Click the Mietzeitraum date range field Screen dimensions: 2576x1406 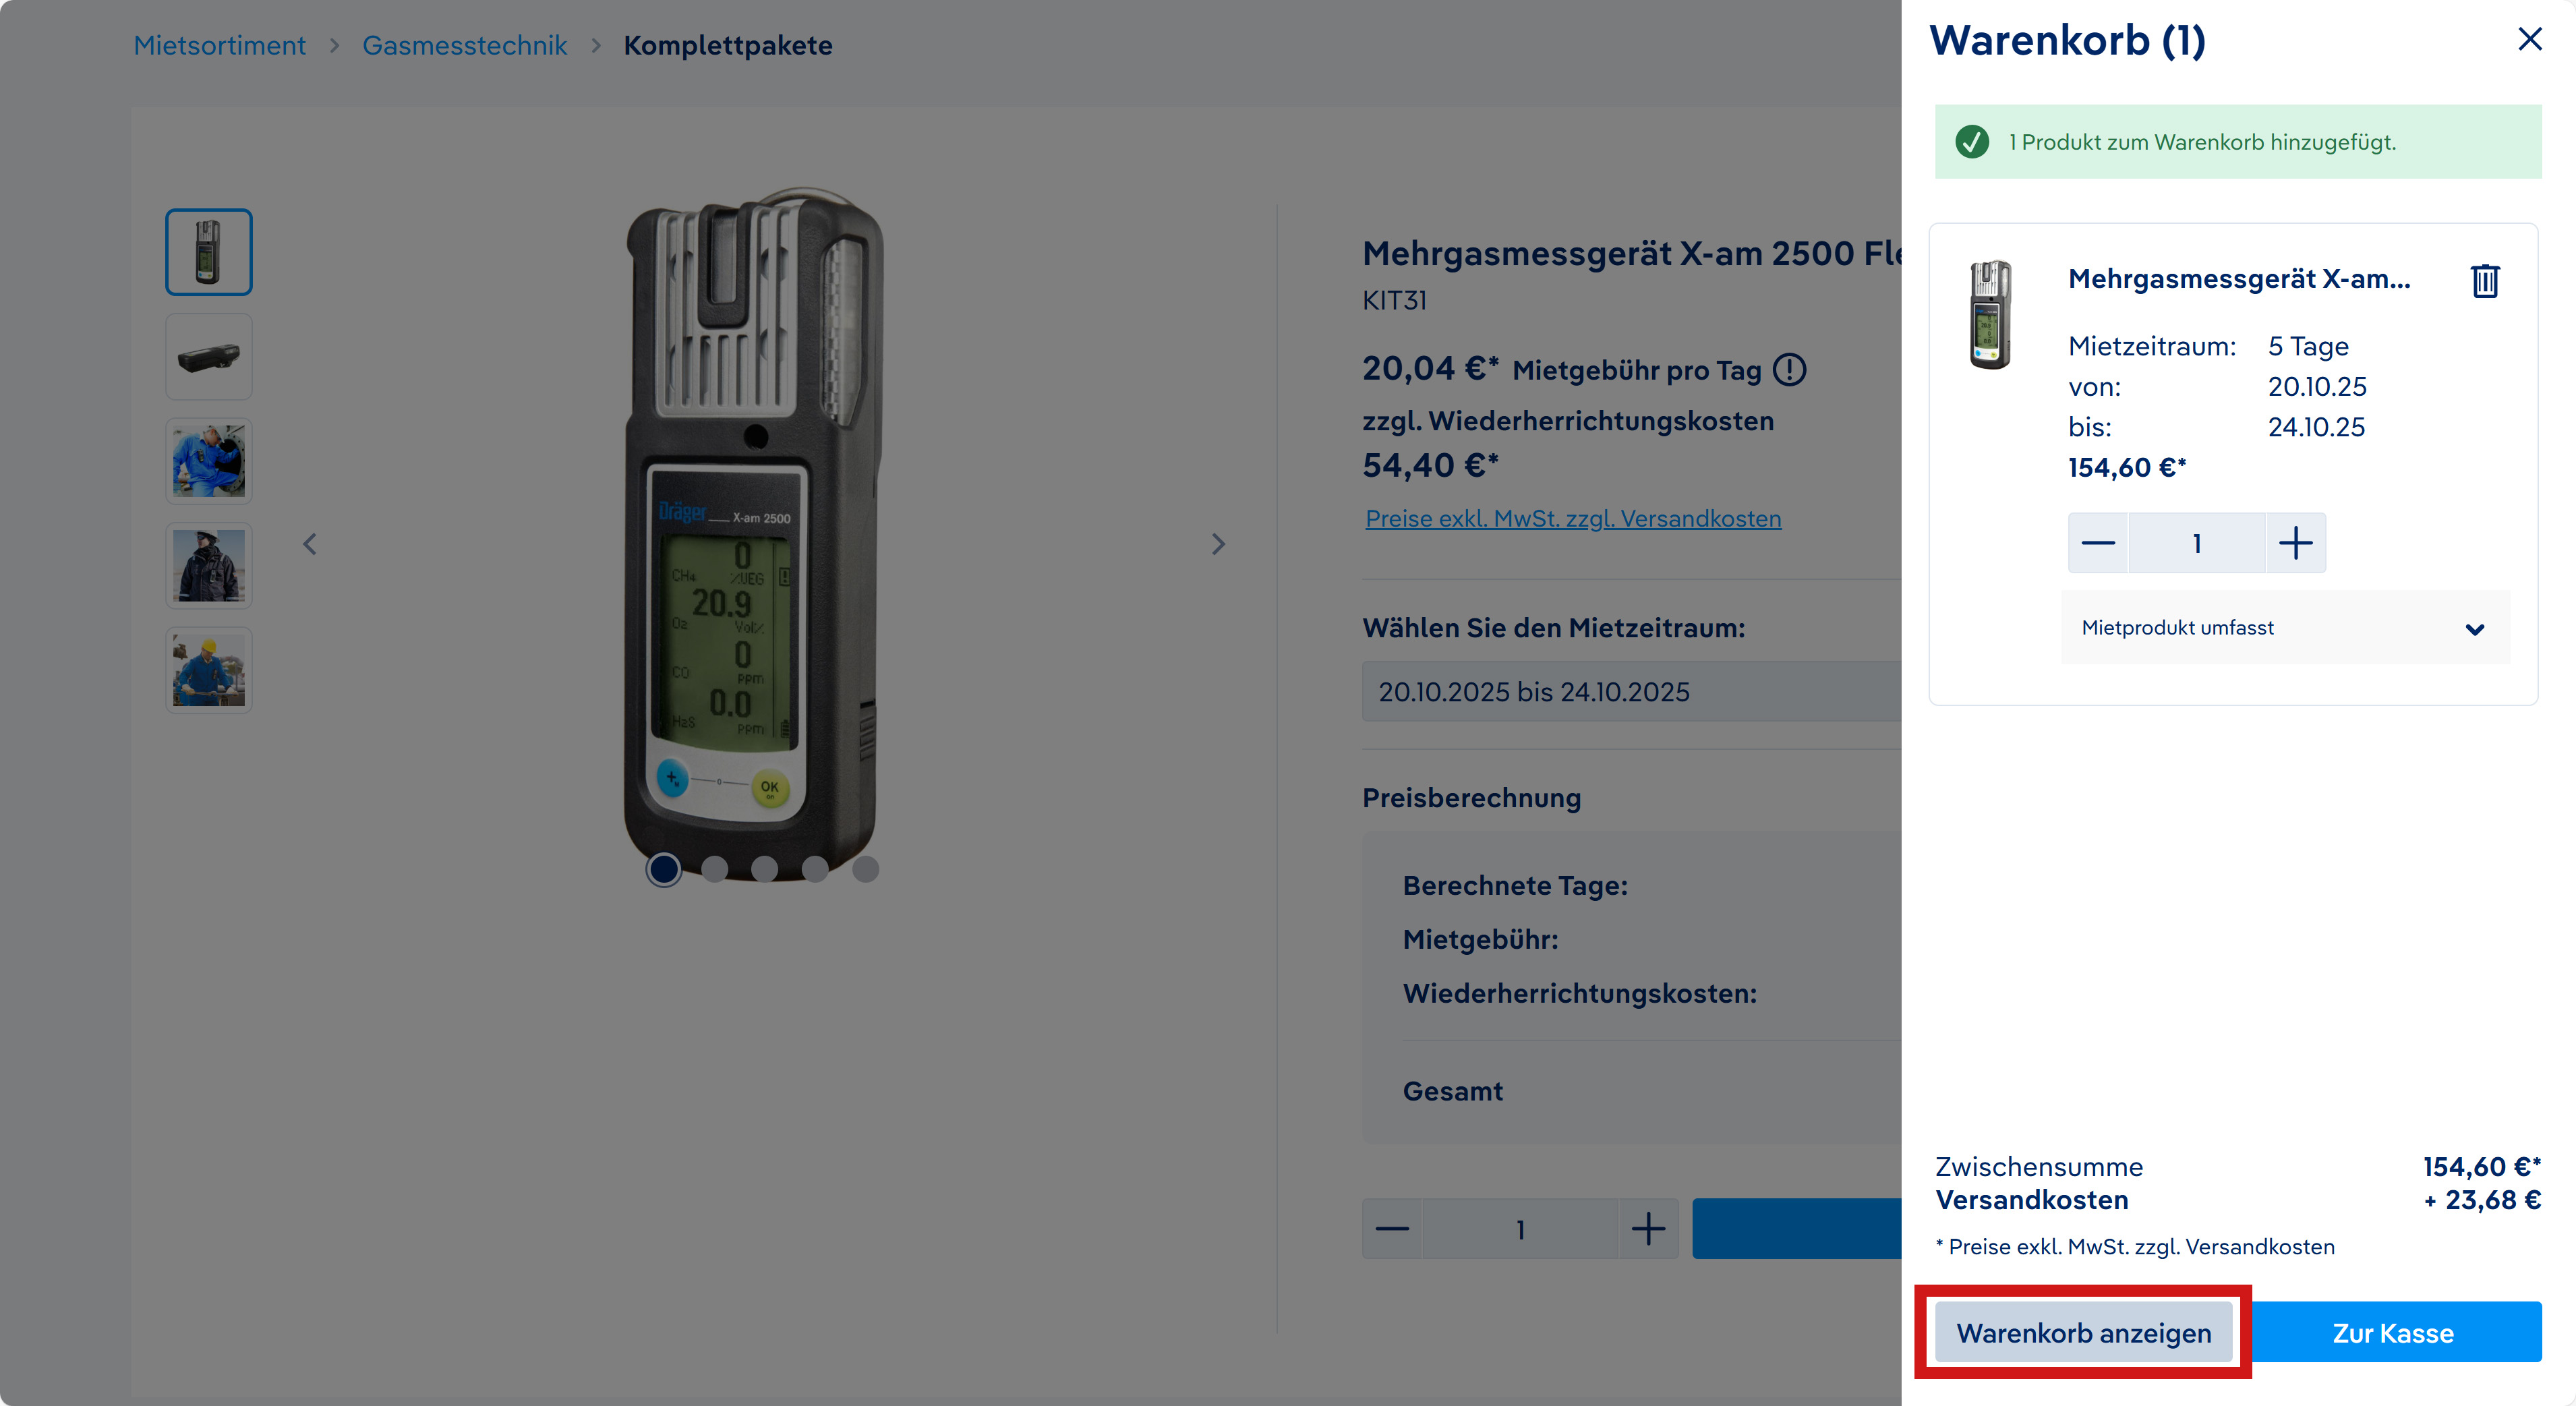coord(1630,692)
